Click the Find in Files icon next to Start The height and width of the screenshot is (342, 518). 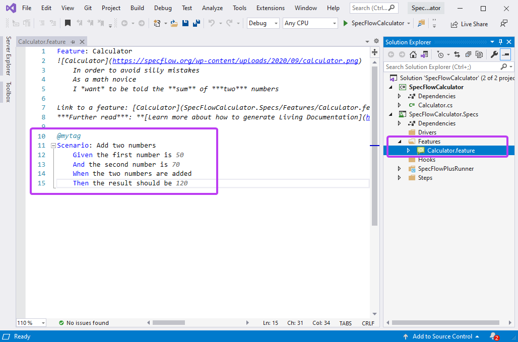point(421,23)
